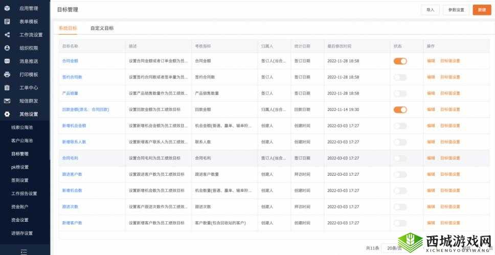The image size is (495, 255).
Task: Enable the 产品销量 status switch
Action: 400,94
